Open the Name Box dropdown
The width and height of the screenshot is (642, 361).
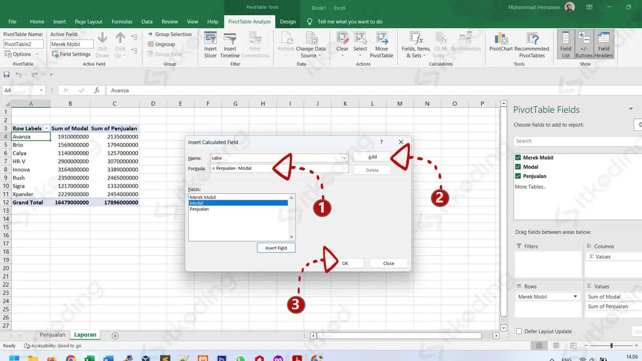pos(42,90)
